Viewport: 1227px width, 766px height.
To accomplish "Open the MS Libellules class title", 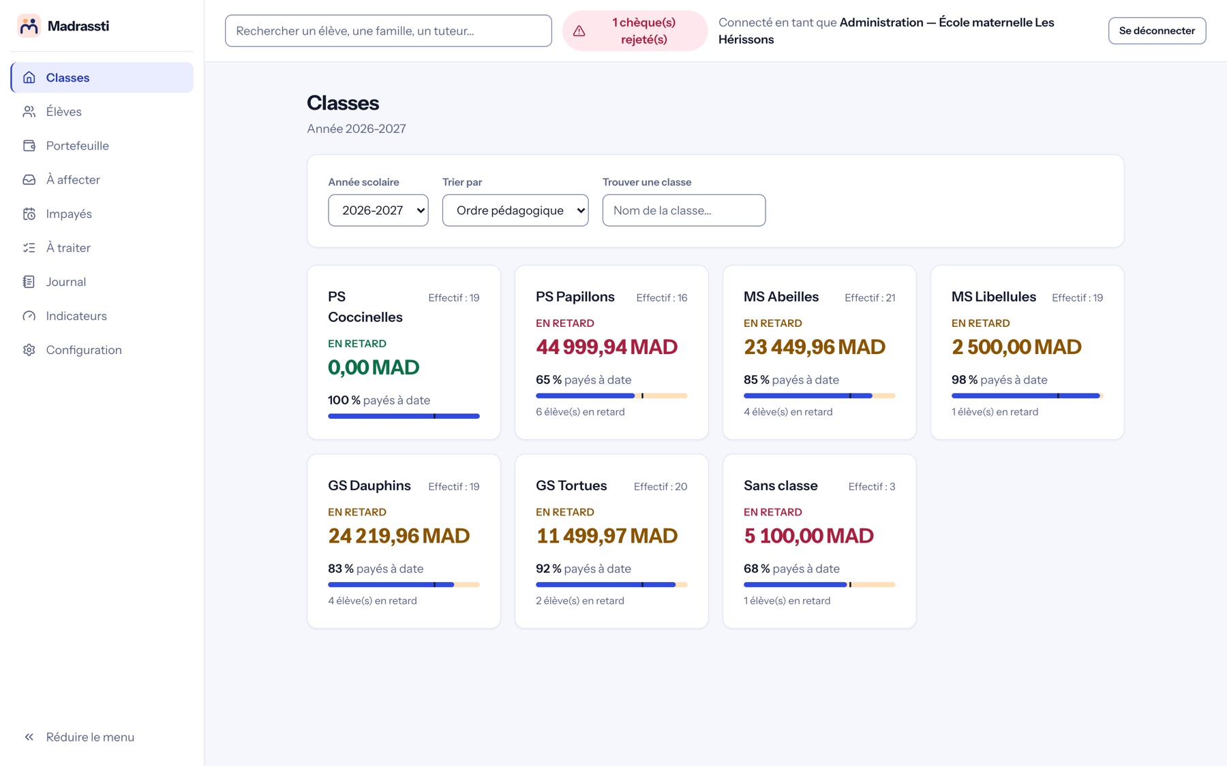I will [x=994, y=297].
